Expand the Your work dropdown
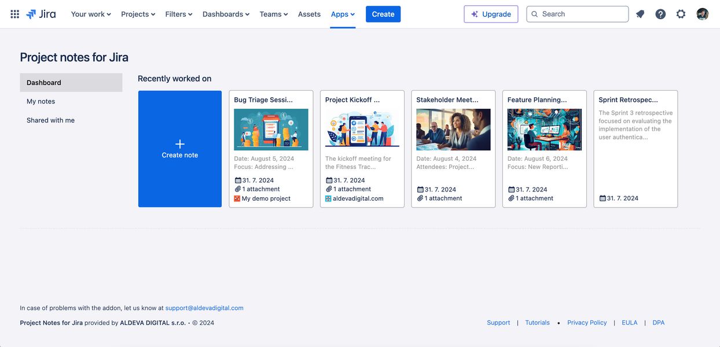The height and width of the screenshot is (347, 720). (x=91, y=14)
